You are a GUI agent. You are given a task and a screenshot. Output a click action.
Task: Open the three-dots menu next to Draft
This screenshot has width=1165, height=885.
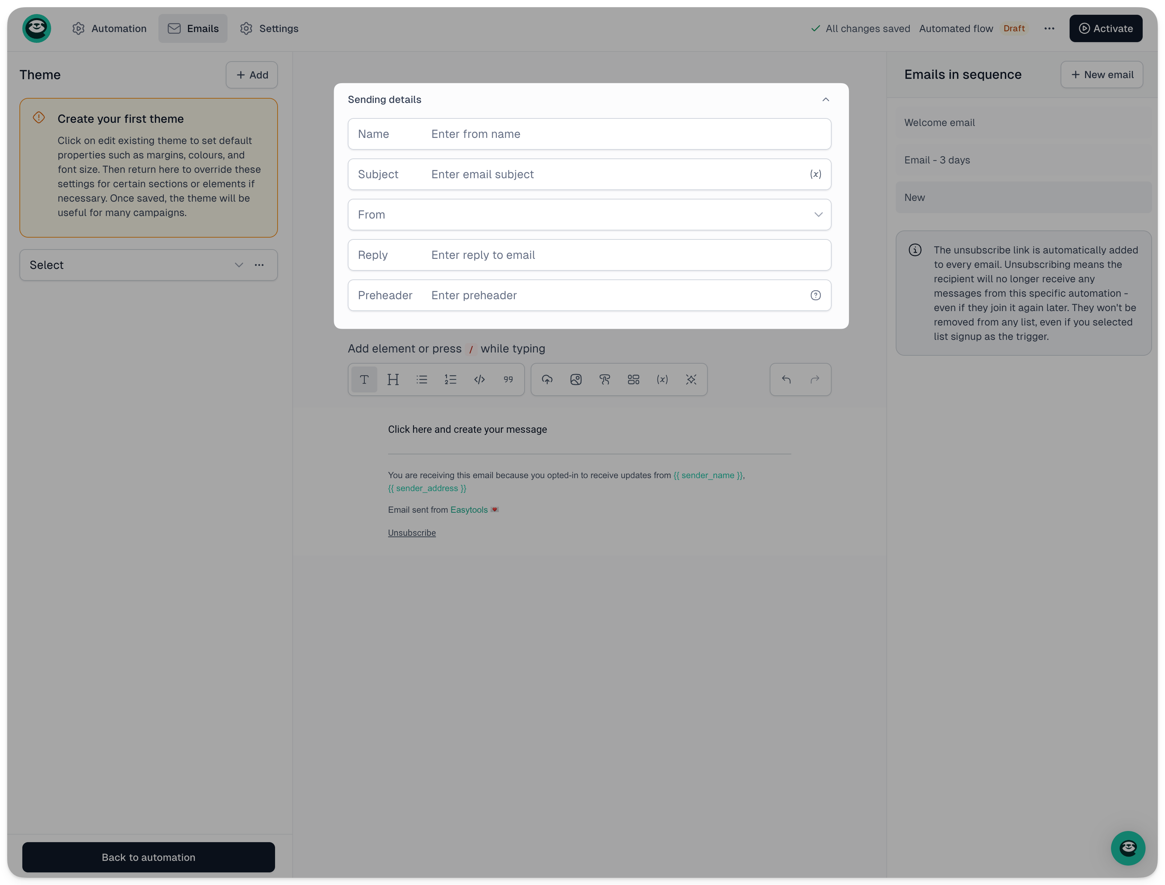[x=1049, y=28]
